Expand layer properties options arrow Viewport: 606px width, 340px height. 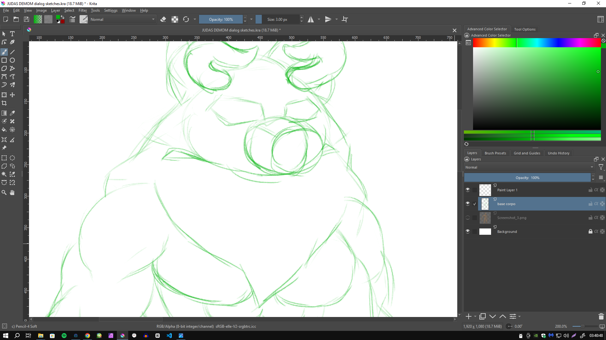tap(519, 316)
